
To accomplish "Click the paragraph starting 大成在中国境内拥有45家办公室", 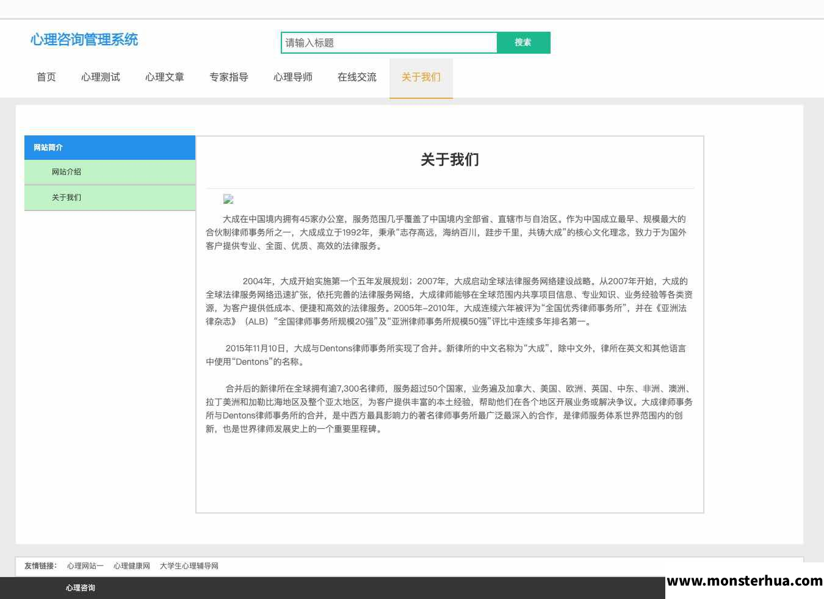I will (449, 232).
